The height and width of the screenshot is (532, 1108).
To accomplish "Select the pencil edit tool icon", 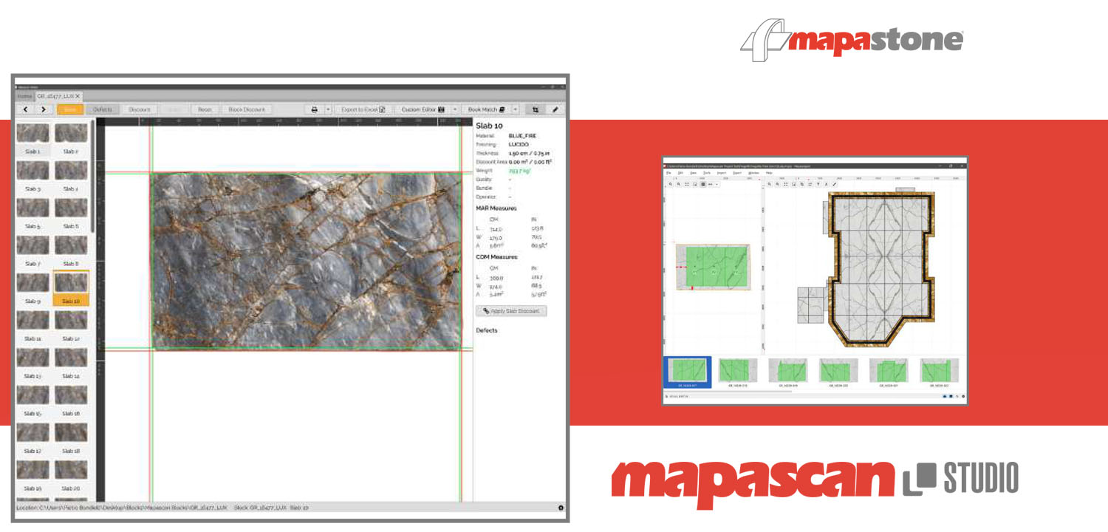I will point(555,109).
